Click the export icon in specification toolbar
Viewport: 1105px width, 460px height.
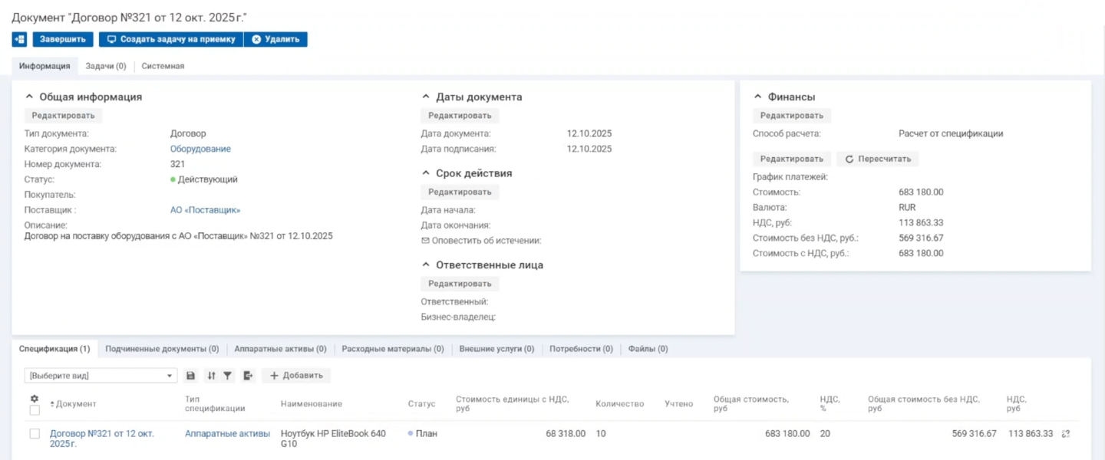click(248, 376)
